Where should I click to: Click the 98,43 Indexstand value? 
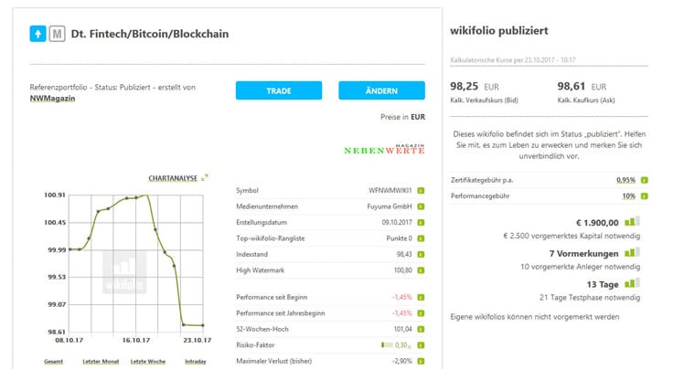(x=404, y=255)
